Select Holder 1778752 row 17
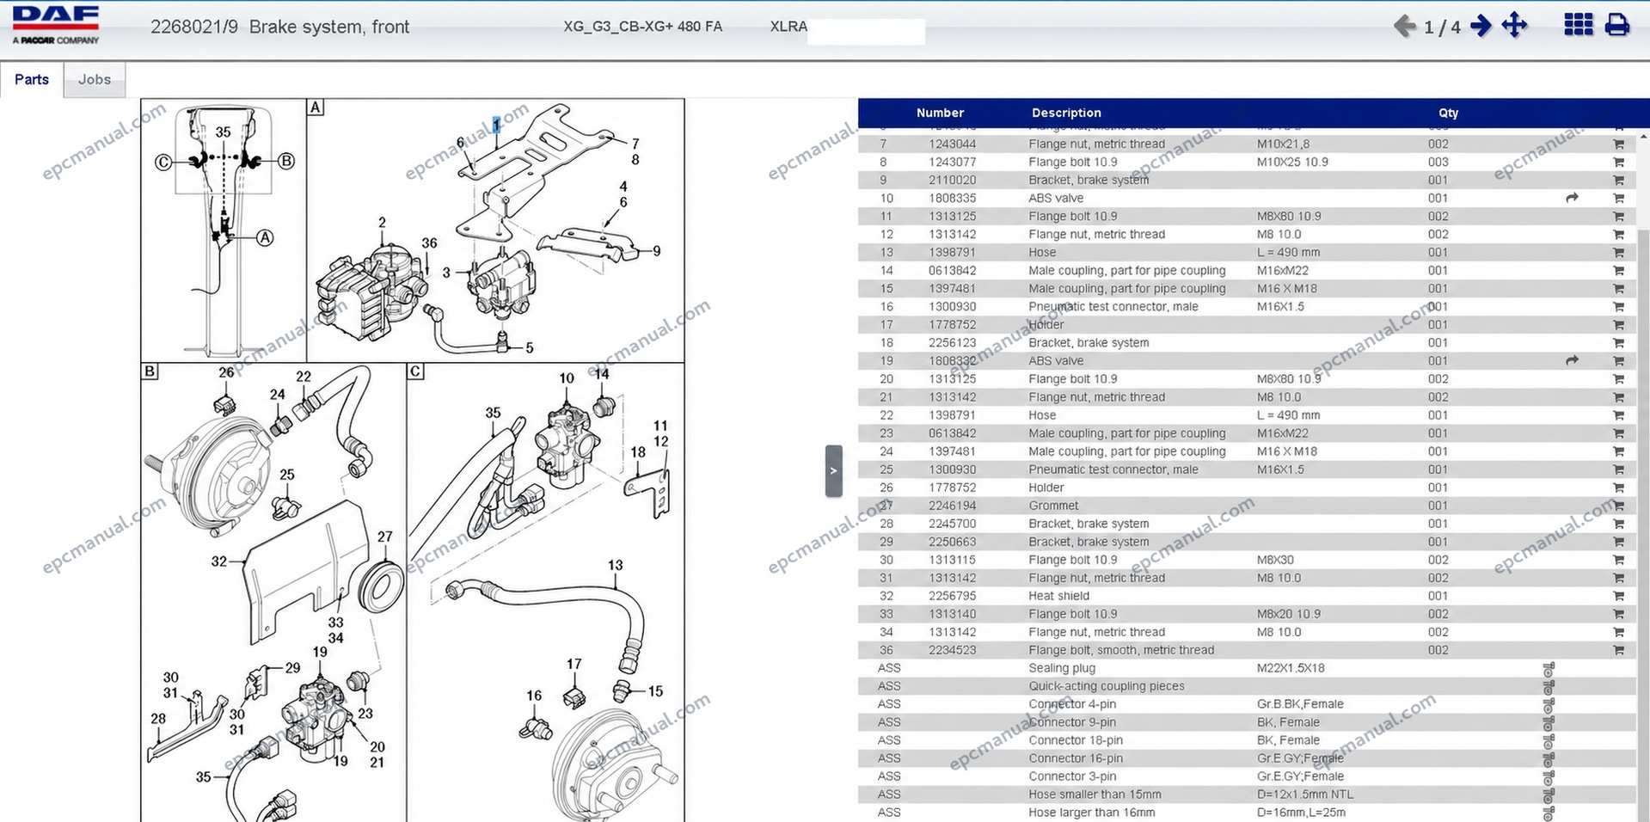This screenshot has height=822, width=1650. pyautogui.click(x=1247, y=325)
